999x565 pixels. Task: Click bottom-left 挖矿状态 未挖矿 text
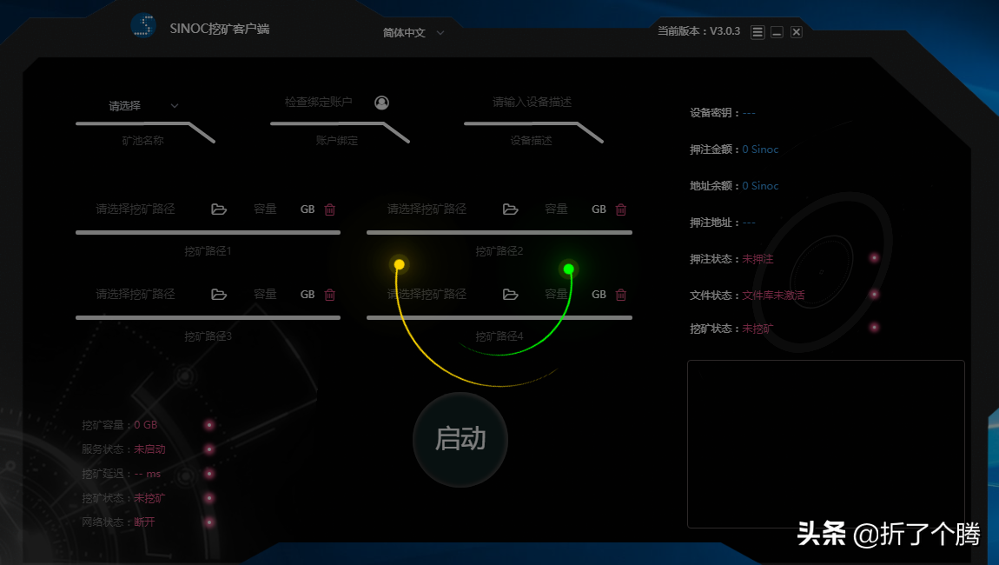pos(123,498)
